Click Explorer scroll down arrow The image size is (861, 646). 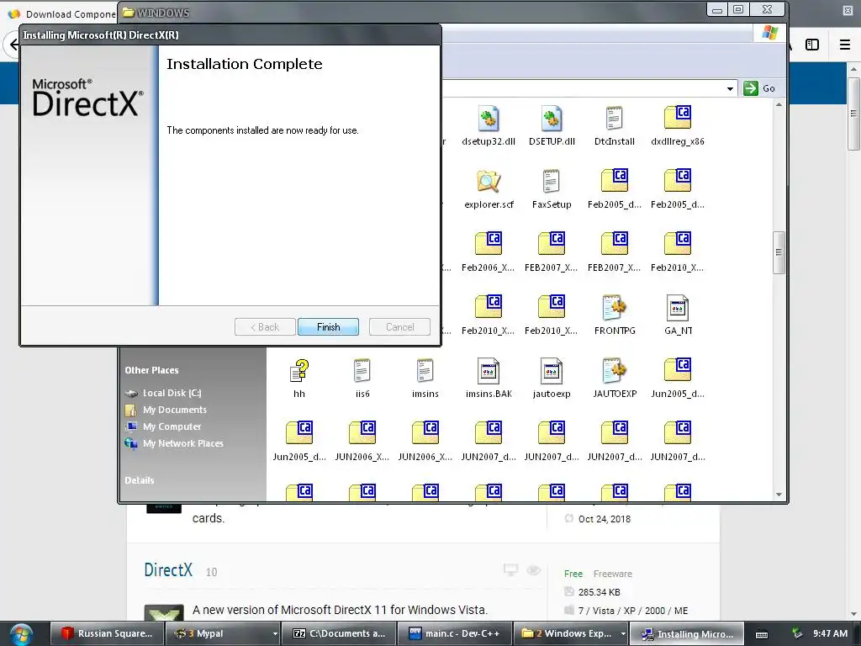coord(779,495)
